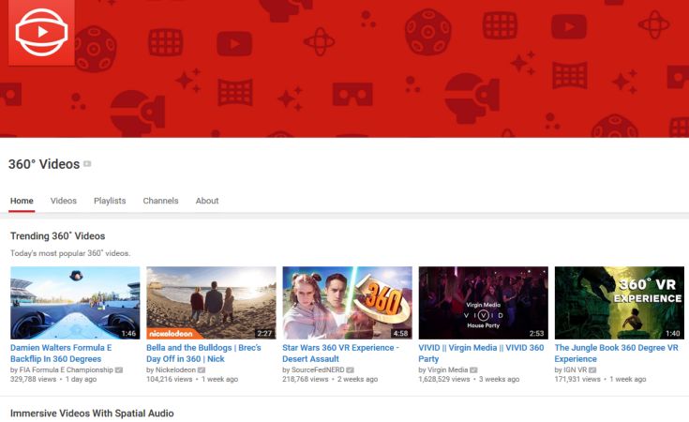Open the Home tab
The height and width of the screenshot is (422, 689).
pos(22,201)
